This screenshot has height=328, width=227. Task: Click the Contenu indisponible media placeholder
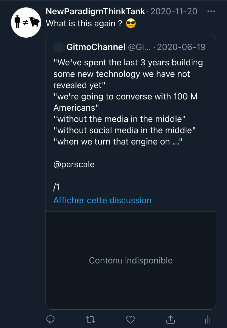[x=131, y=260]
